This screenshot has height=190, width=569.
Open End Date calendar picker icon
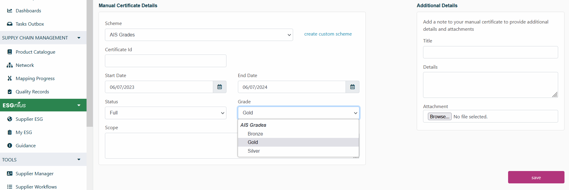pyautogui.click(x=352, y=87)
